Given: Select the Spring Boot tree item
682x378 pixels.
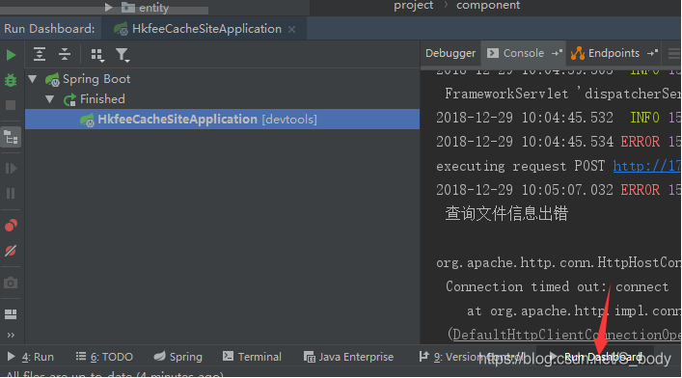Looking at the screenshot, I should 96,79.
